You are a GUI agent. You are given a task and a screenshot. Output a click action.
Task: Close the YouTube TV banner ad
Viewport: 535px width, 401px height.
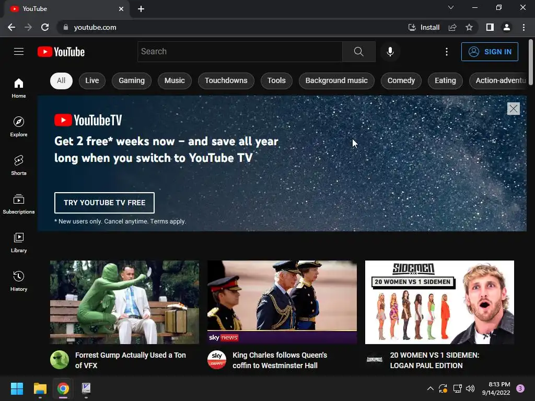click(x=513, y=109)
